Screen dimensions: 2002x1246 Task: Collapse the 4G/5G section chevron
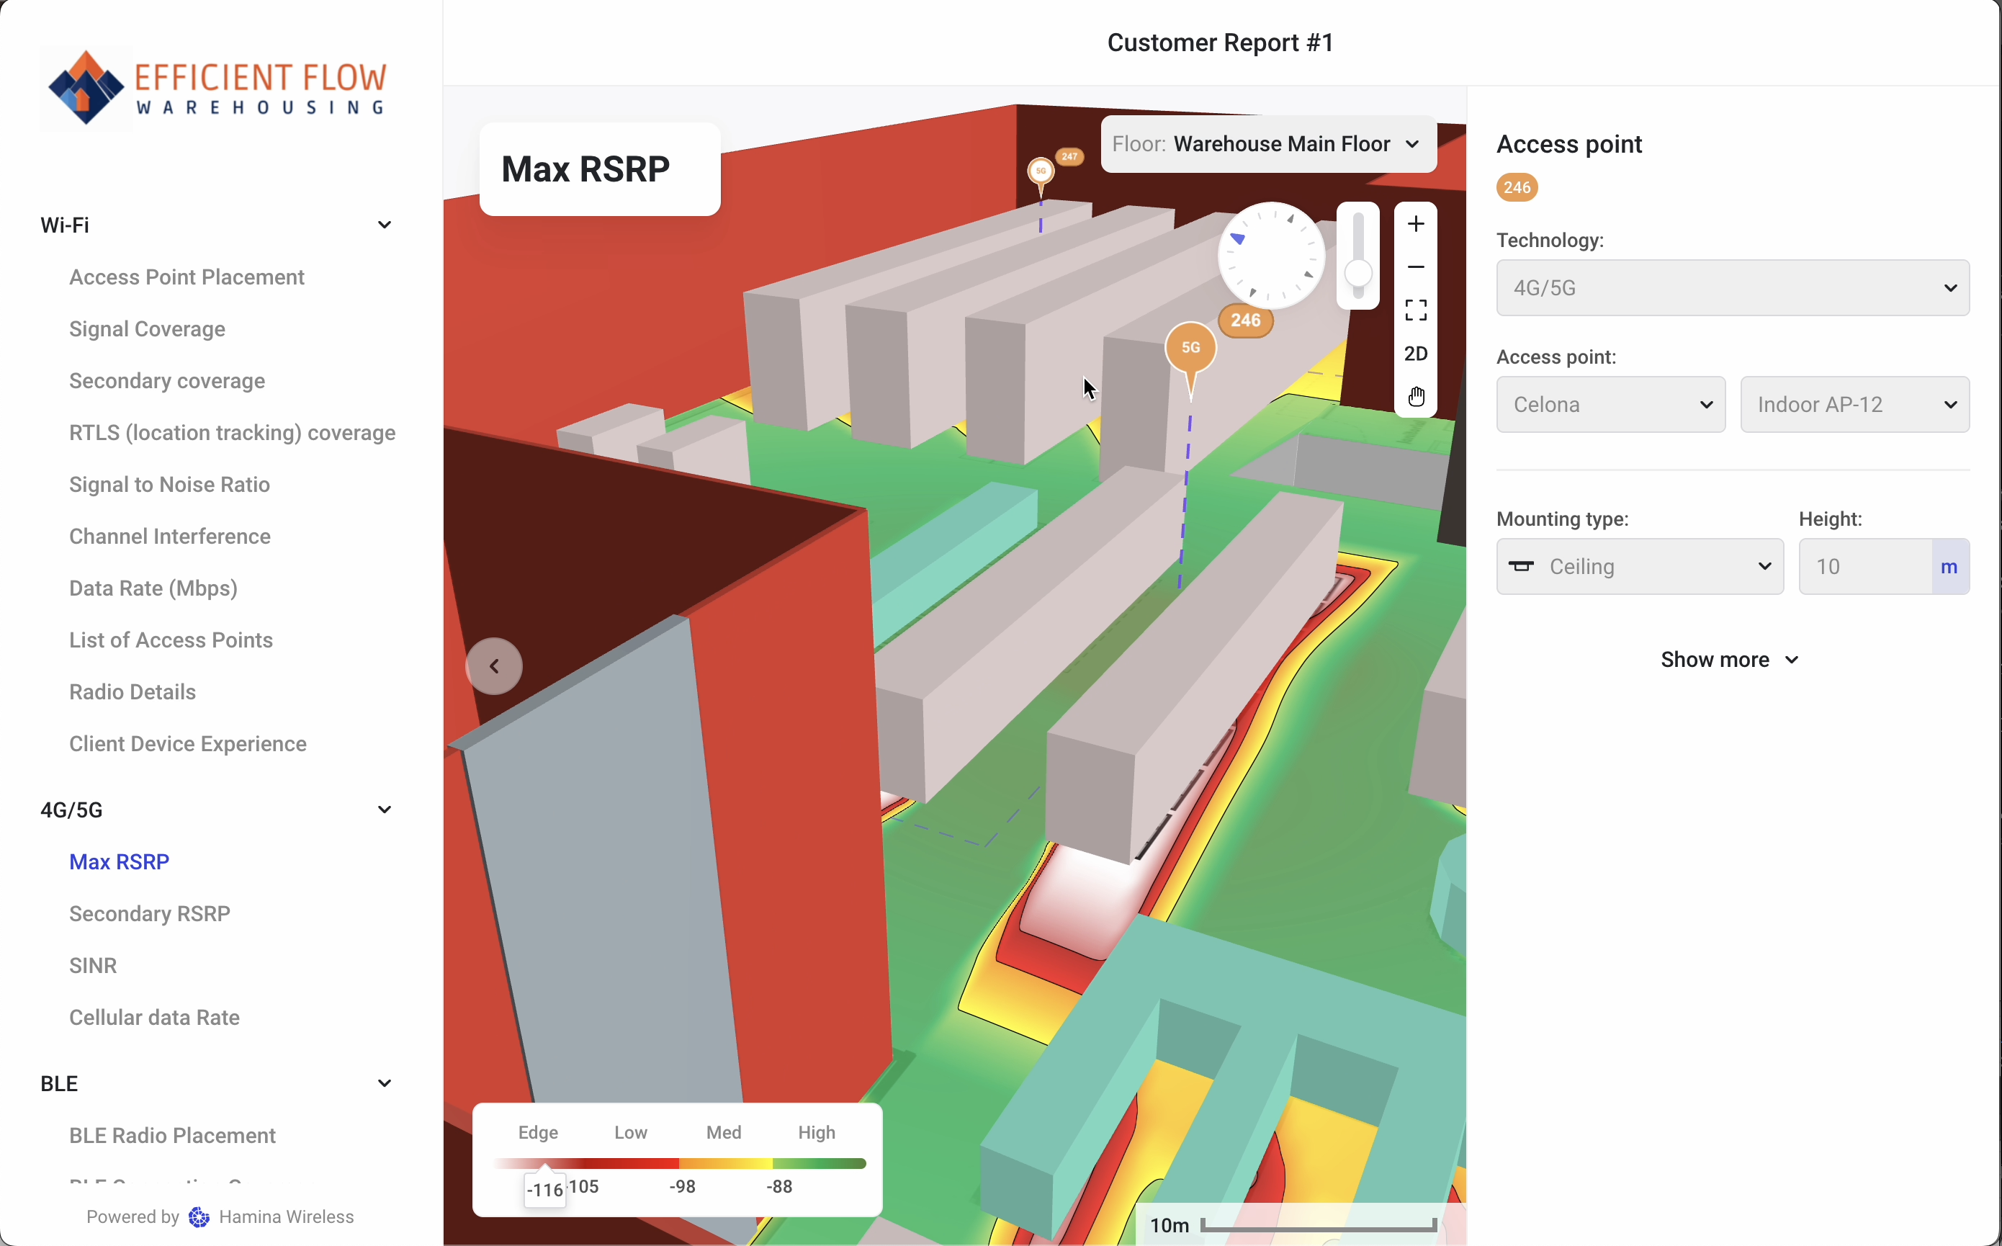(384, 810)
